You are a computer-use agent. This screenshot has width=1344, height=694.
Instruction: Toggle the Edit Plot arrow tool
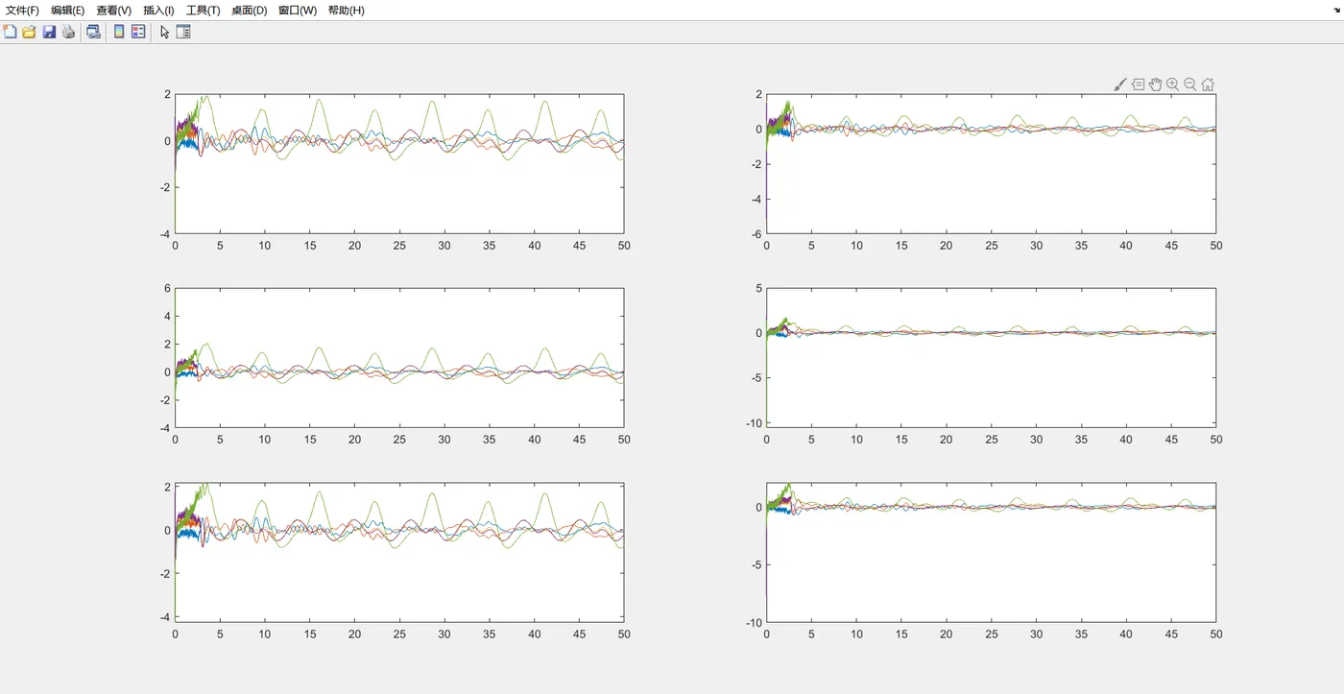tap(164, 32)
